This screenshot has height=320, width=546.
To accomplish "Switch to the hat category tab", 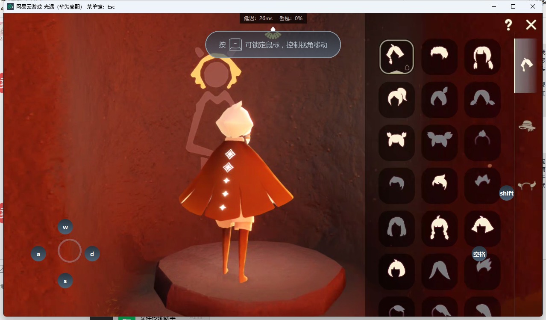I will (x=527, y=125).
